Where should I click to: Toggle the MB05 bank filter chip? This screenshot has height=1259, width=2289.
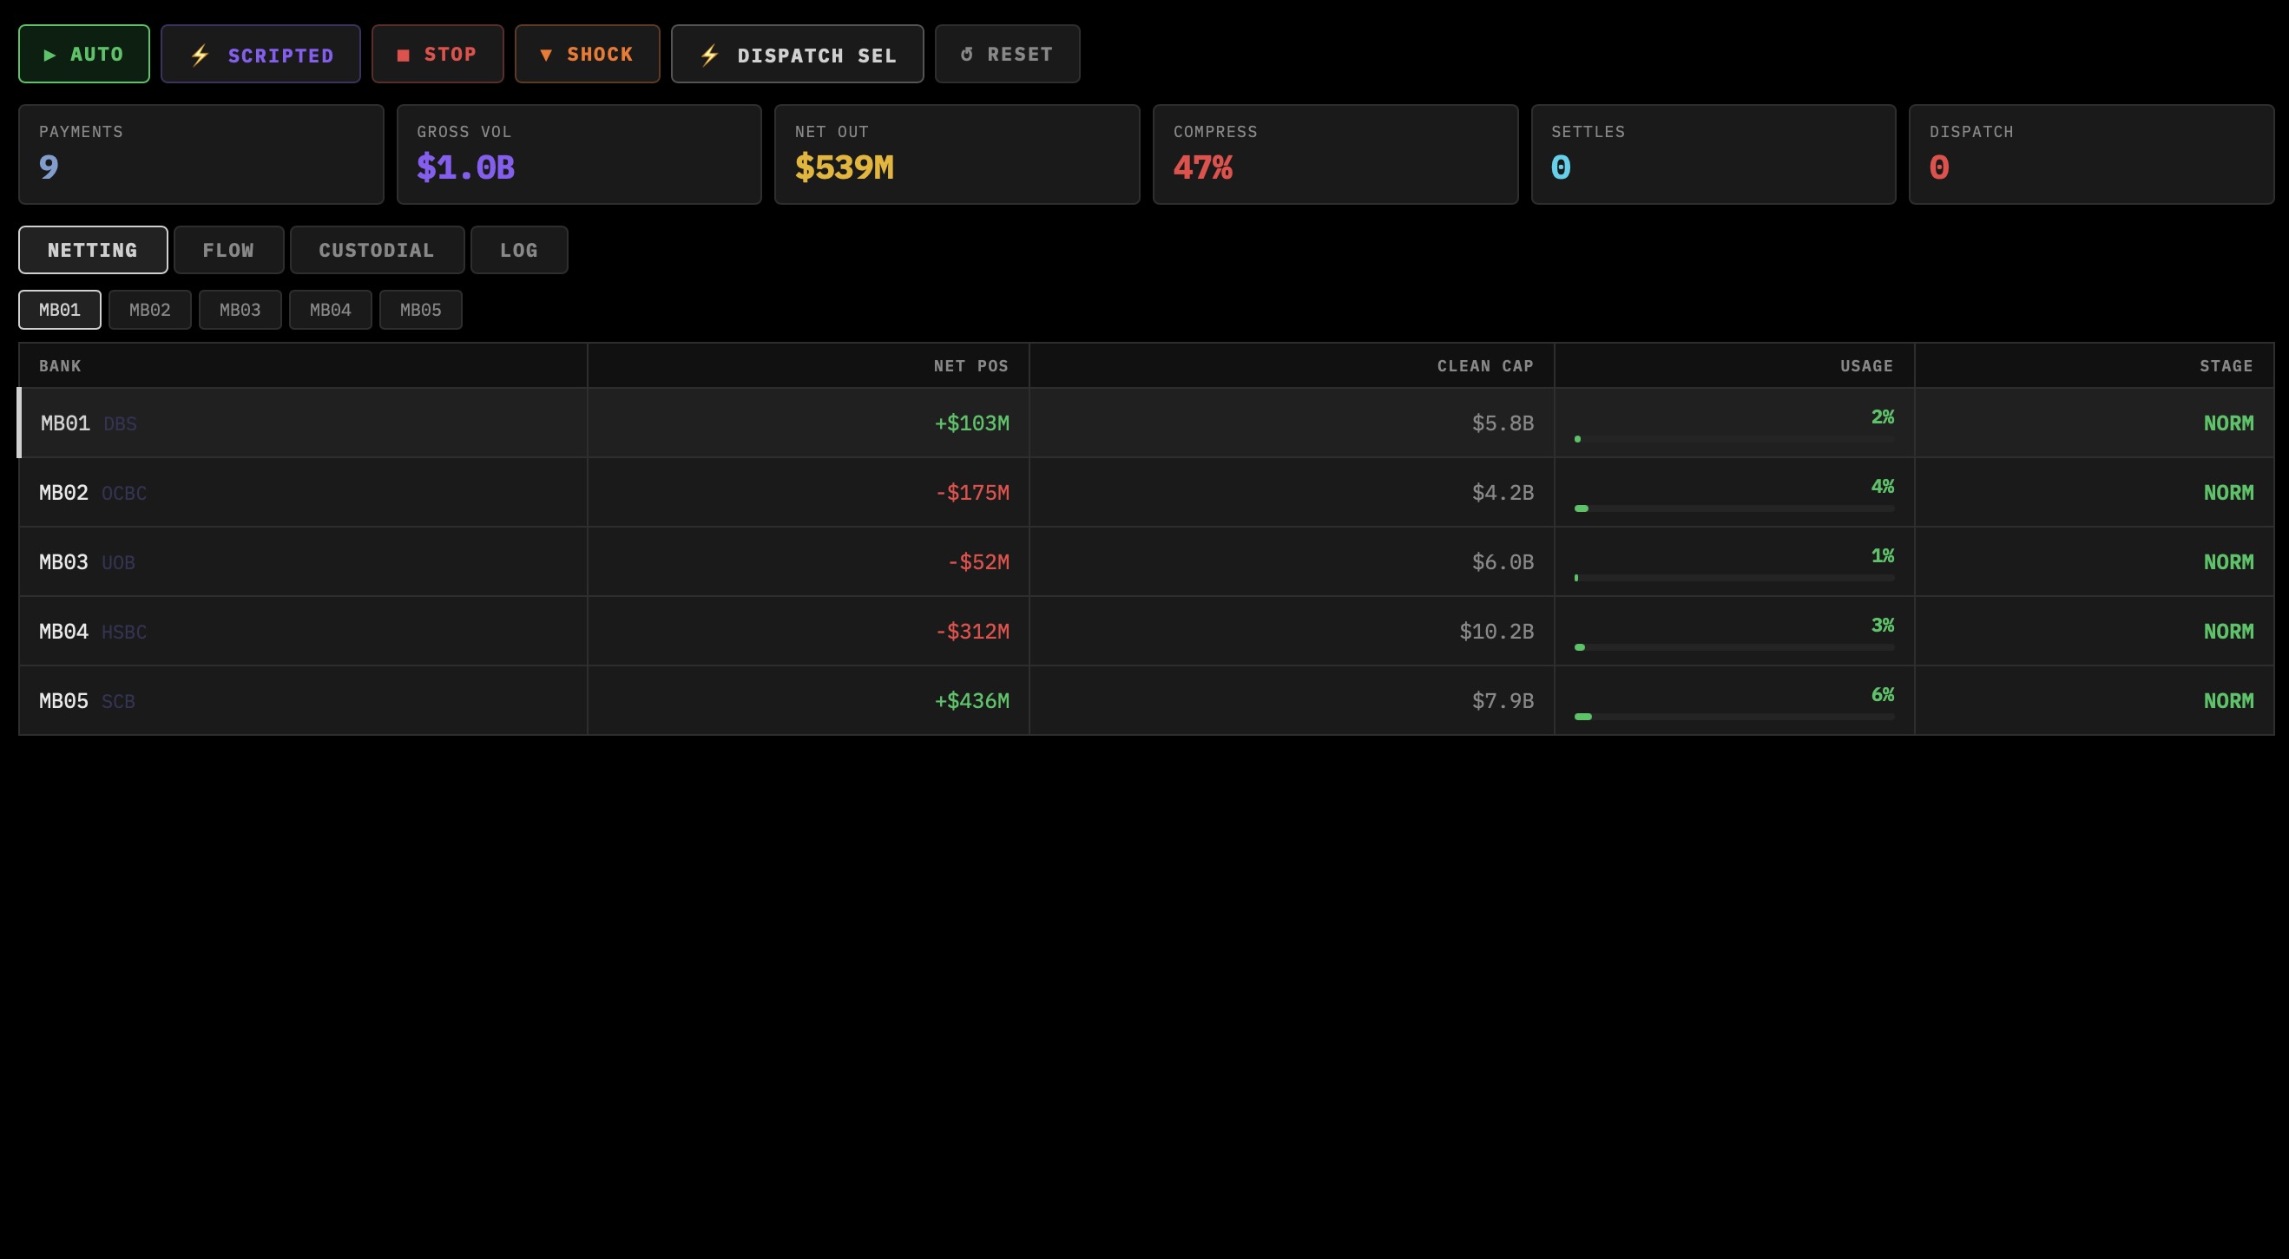coord(420,310)
